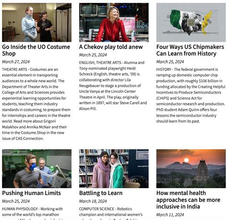228x220 pixels.
Task: Open 'Four Ways US Chipmakers Can Learn' headline
Action: pos(190,50)
